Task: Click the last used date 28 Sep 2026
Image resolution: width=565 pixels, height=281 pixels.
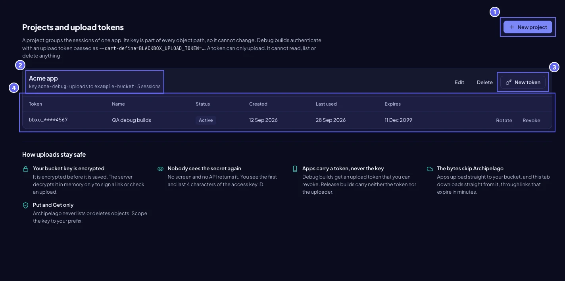Action: [x=331, y=120]
